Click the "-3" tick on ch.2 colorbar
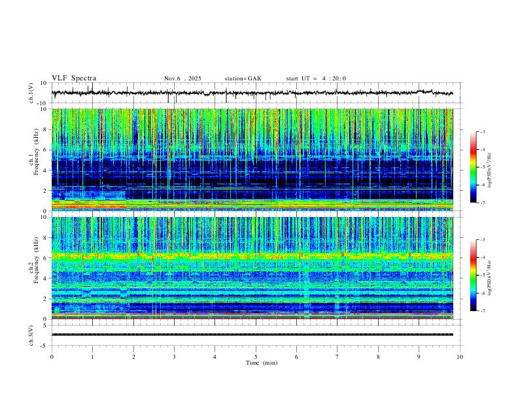The height and width of the screenshot is (400, 518). 482,240
